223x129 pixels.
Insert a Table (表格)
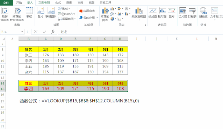pos(29,13)
